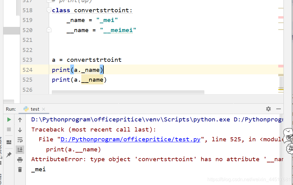Hide the Run tool window
Image resolution: width=293 pixels, height=185 pixels.
coord(278,109)
